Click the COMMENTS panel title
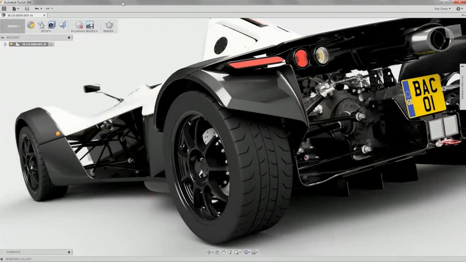 click(14, 252)
